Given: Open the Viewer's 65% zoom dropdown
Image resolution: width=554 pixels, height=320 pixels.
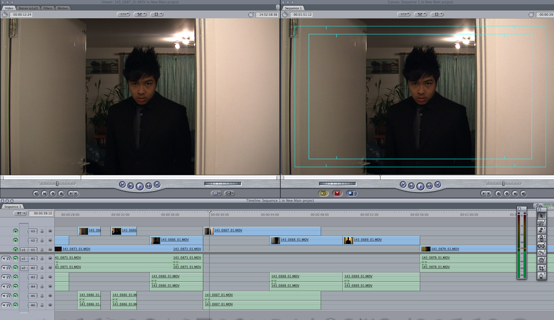Looking at the screenshot, I should (123, 14).
